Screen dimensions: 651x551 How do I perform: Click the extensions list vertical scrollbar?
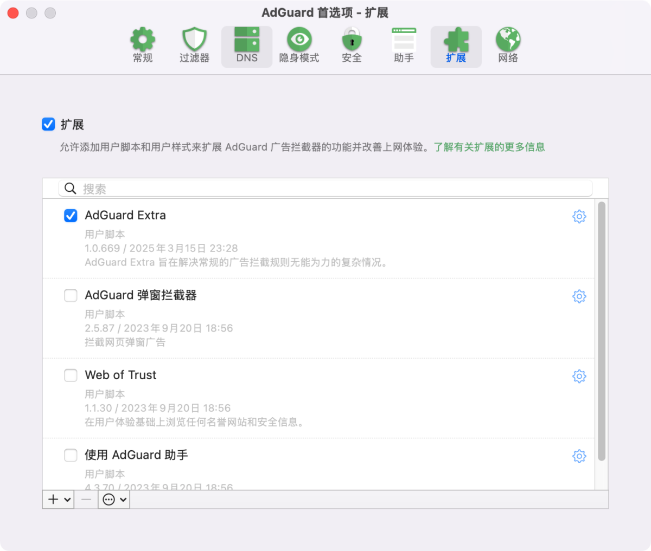(601, 332)
